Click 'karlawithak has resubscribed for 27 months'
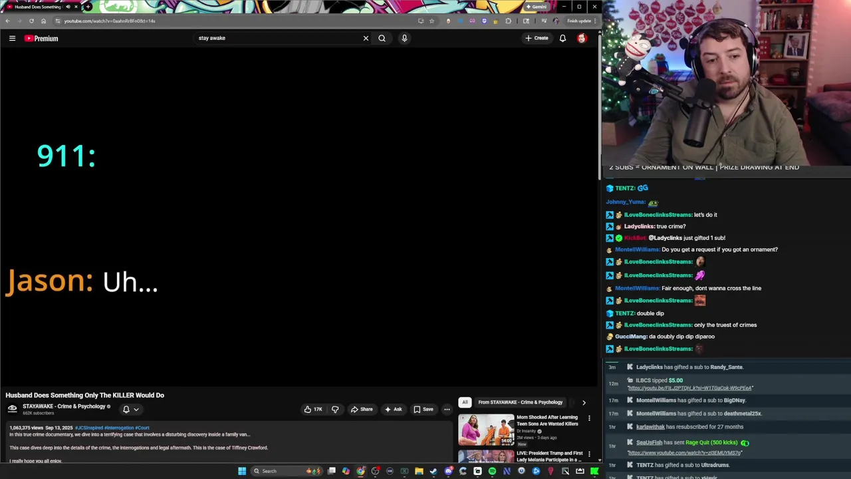The height and width of the screenshot is (479, 851). (x=689, y=427)
